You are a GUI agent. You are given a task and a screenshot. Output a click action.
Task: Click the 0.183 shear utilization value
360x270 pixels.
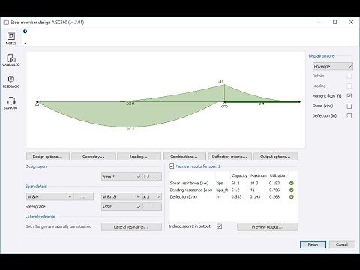coord(274,183)
